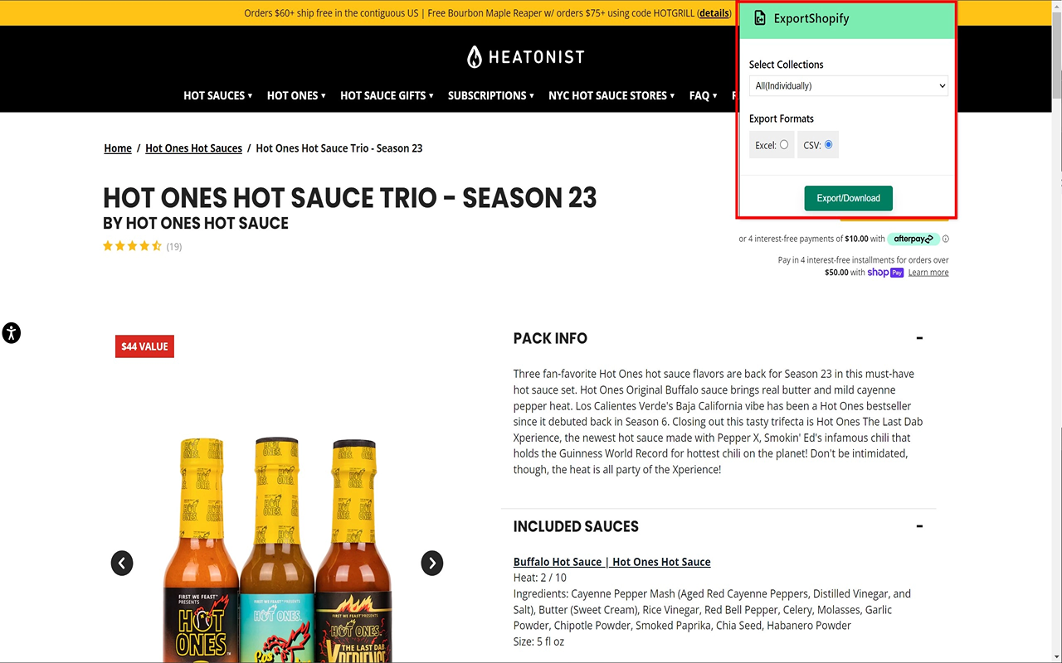1062x663 pixels.
Task: Click the ExportShopify header title
Action: [x=811, y=18]
